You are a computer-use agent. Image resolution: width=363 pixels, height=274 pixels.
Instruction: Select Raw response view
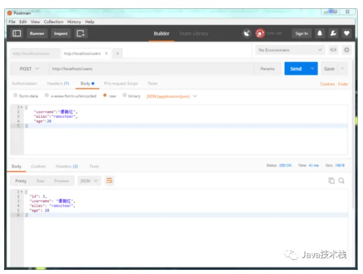click(x=40, y=181)
